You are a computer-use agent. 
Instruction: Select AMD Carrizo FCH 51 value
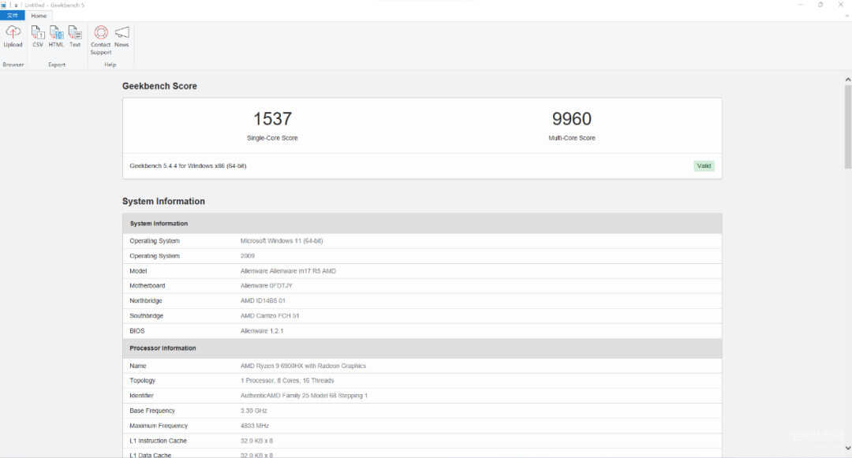point(270,316)
